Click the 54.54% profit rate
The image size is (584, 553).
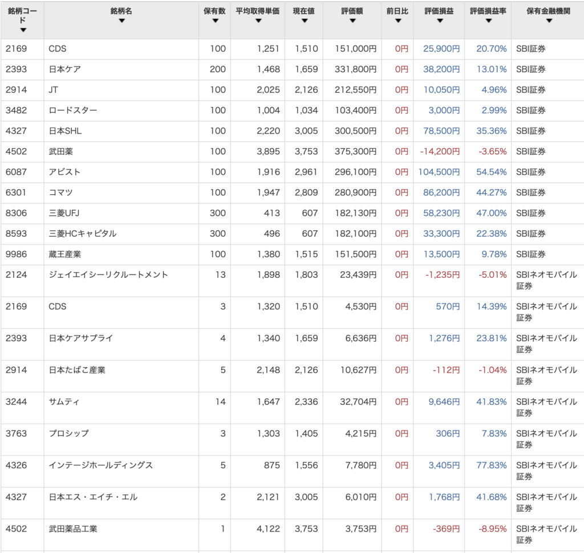click(491, 172)
